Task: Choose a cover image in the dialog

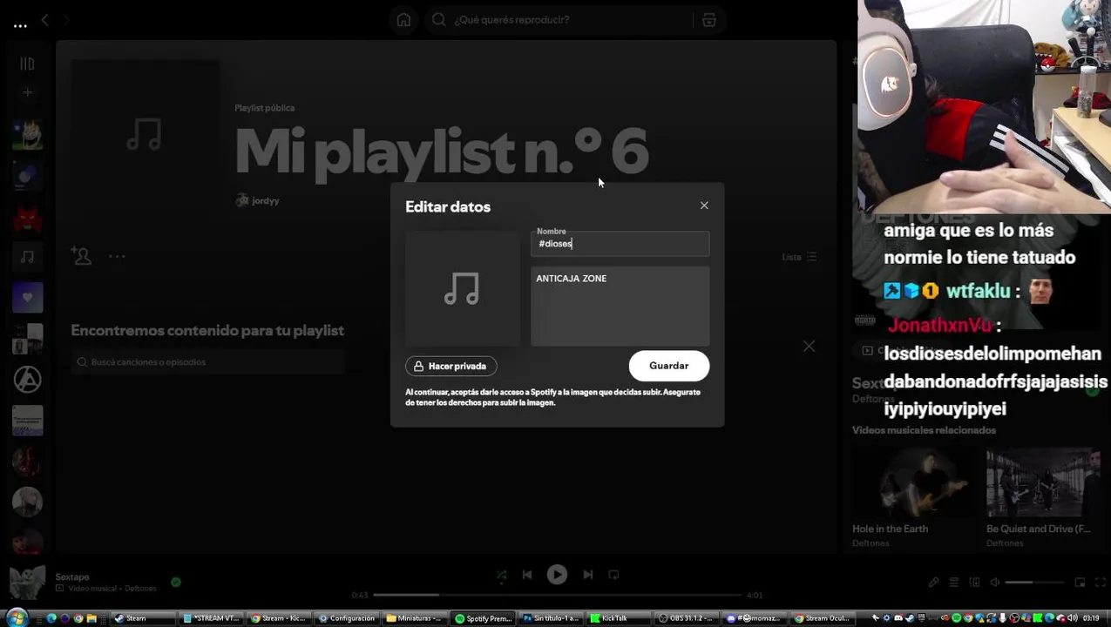Action: pos(463,289)
